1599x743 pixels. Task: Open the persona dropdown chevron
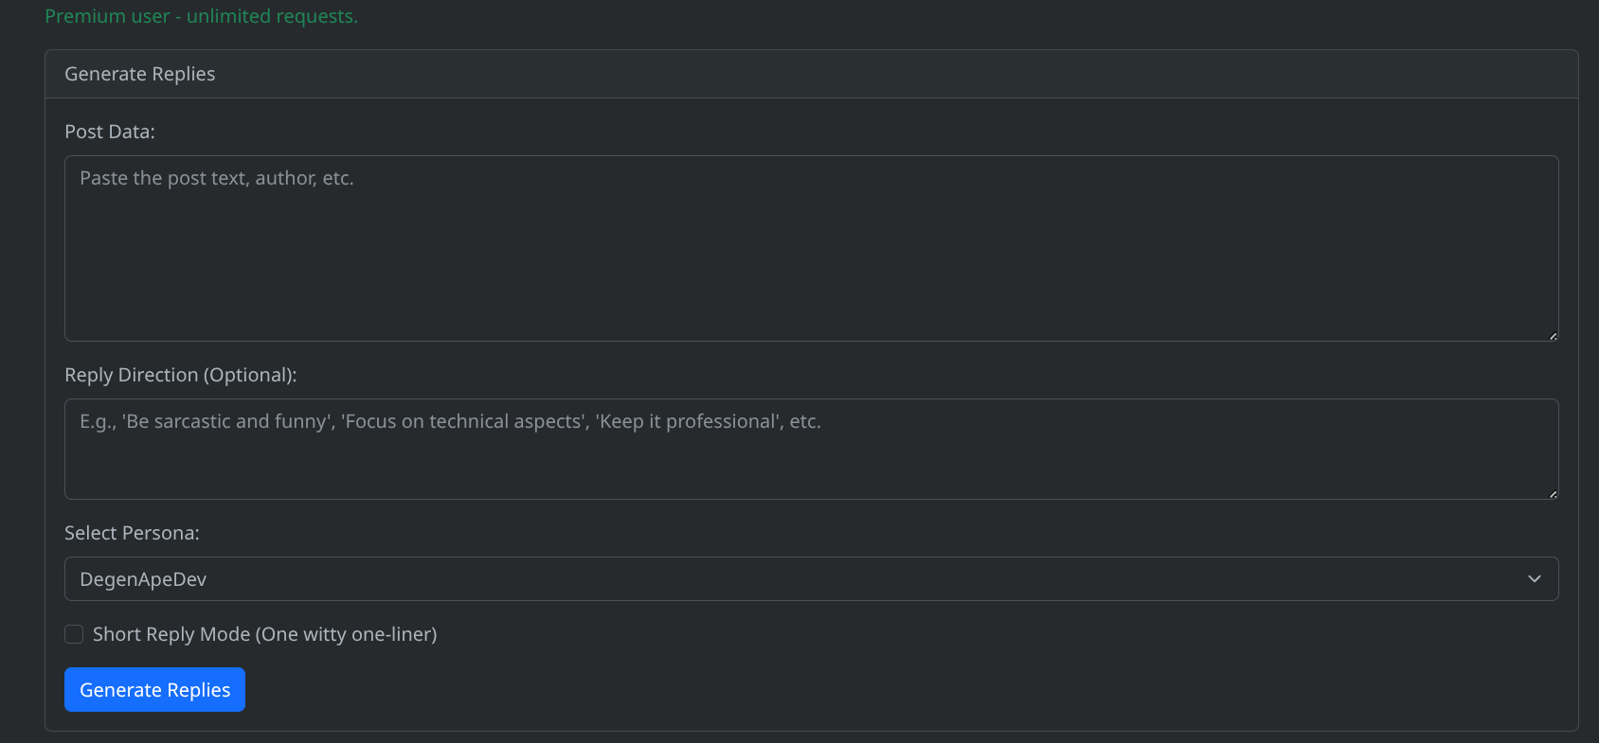tap(1535, 578)
